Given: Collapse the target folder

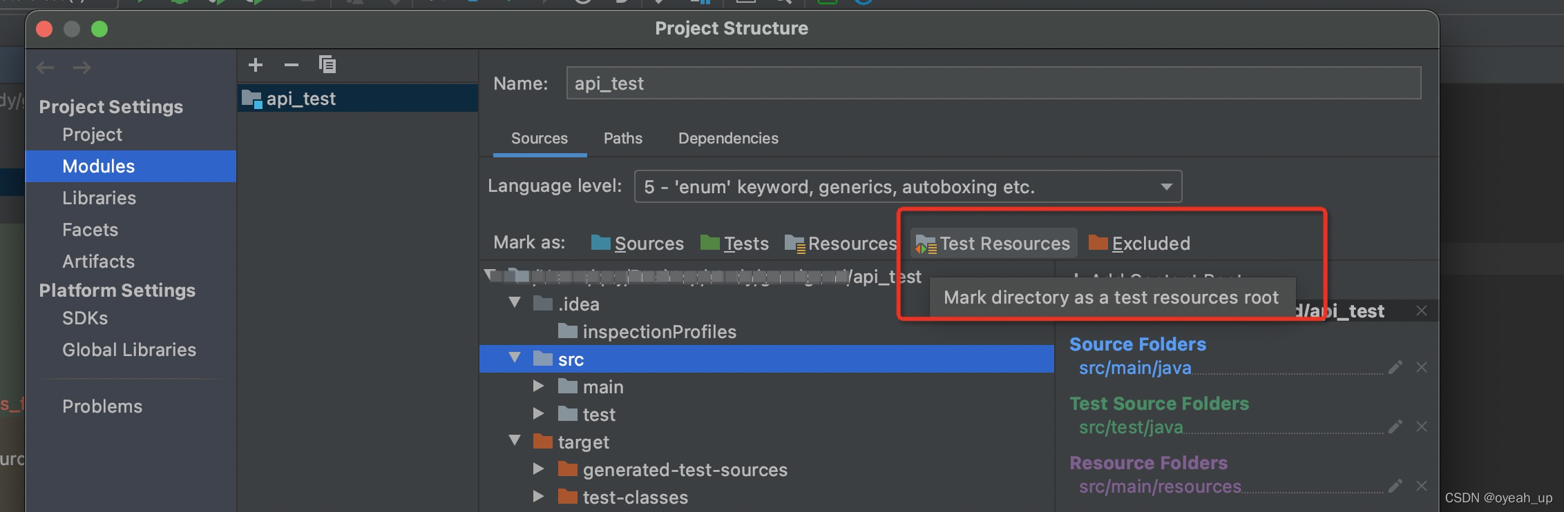Looking at the screenshot, I should pos(515,440).
